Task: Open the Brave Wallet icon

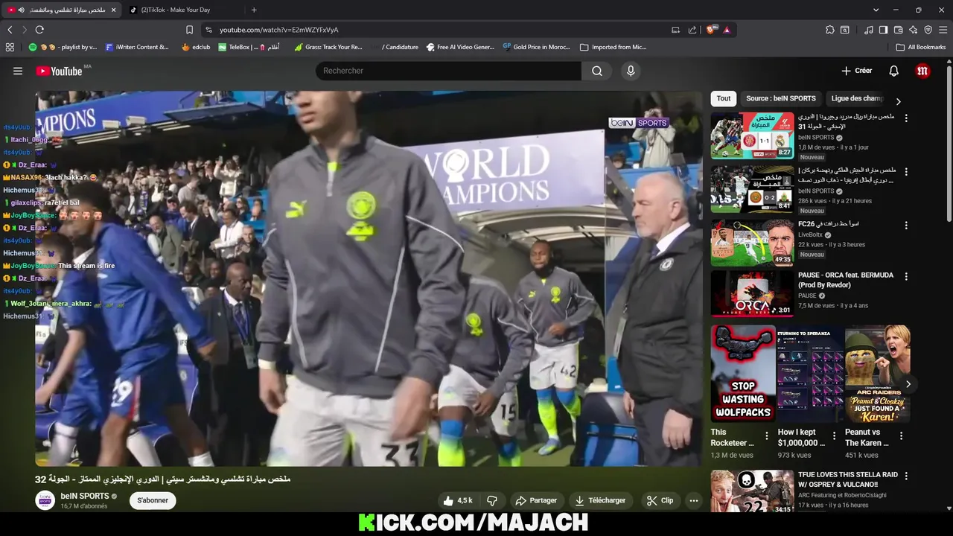Action: pos(899,30)
